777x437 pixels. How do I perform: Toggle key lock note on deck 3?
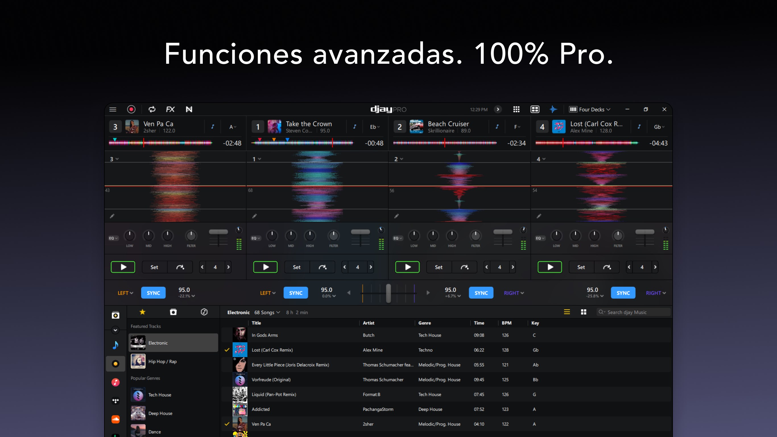[213, 127]
